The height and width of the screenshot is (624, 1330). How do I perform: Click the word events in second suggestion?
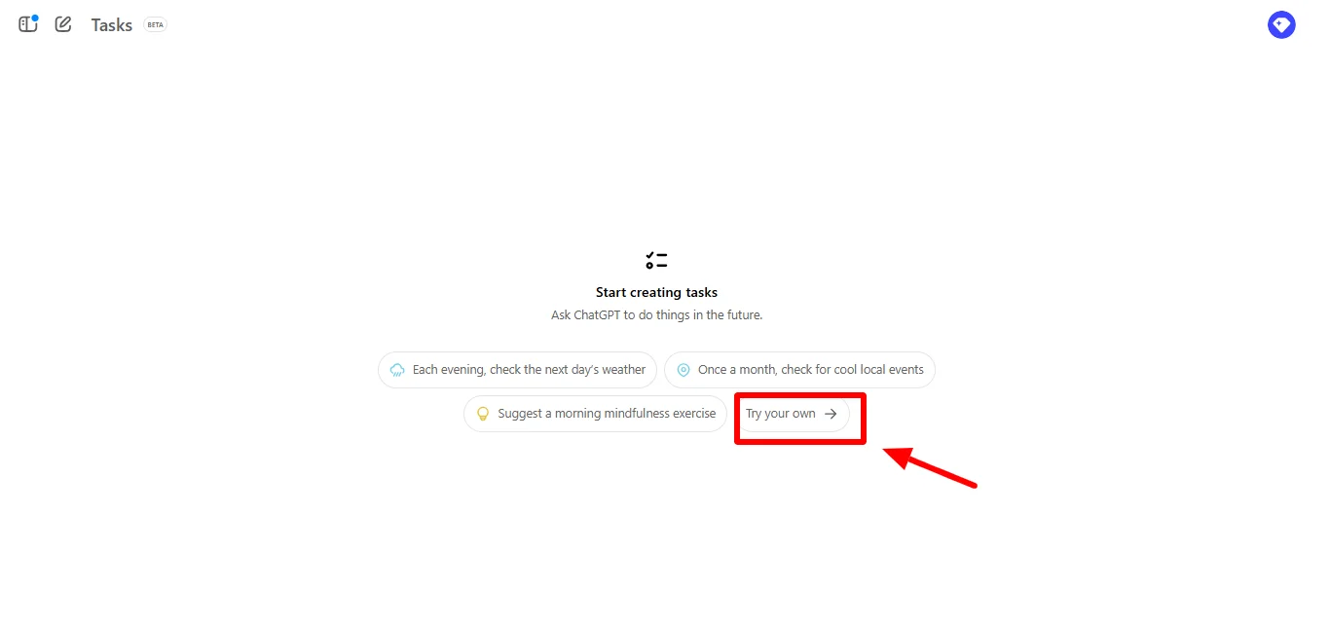[905, 370]
